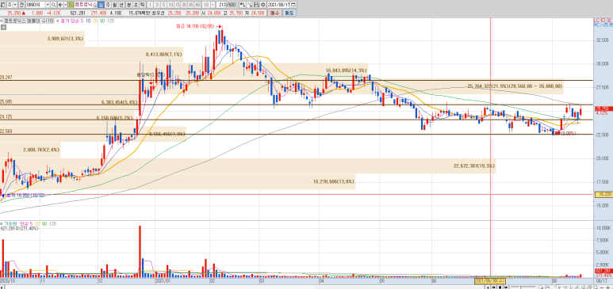Click the crosshair tool icon in top toolbar

[250, 5]
